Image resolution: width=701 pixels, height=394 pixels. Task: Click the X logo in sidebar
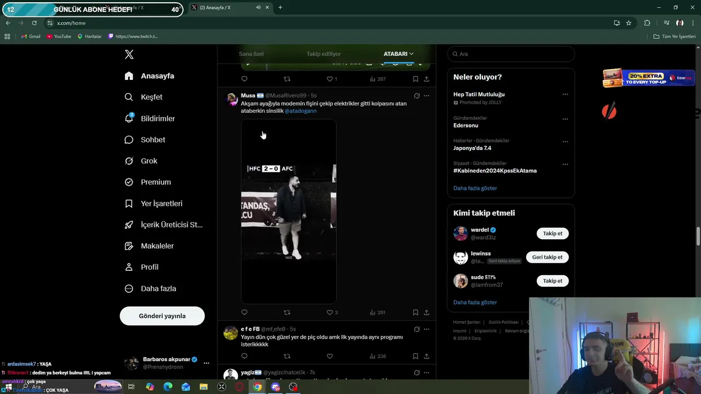[129, 54]
